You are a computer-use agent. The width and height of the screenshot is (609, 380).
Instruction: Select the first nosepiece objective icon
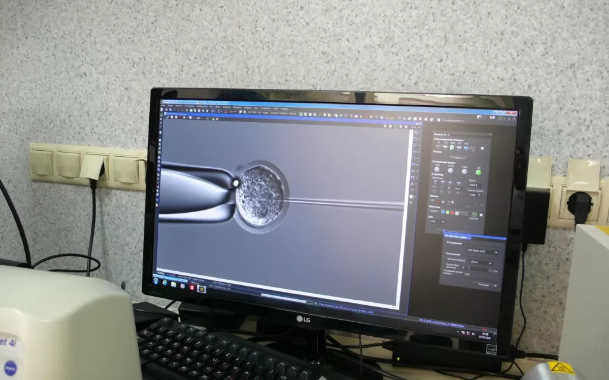(438, 147)
